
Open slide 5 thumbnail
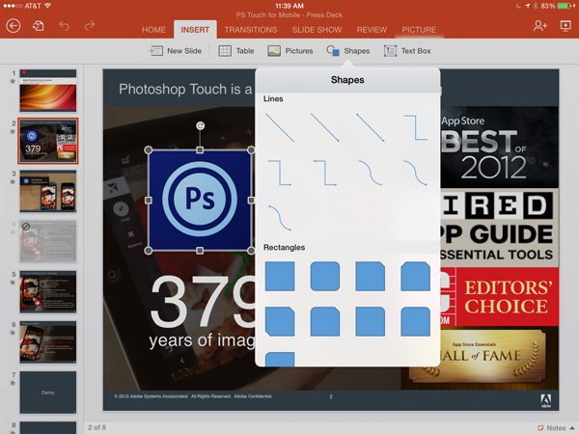pos(48,292)
